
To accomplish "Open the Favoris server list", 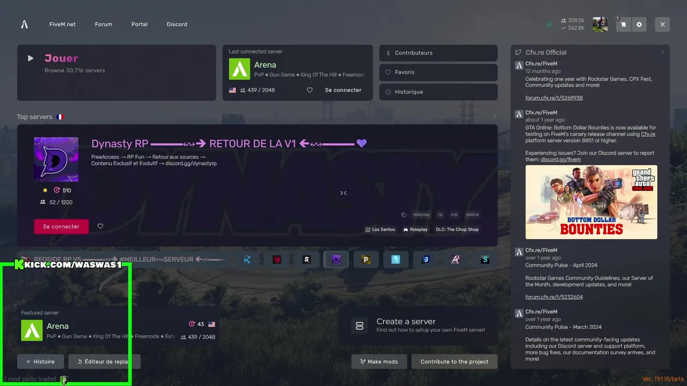I will tap(438, 72).
